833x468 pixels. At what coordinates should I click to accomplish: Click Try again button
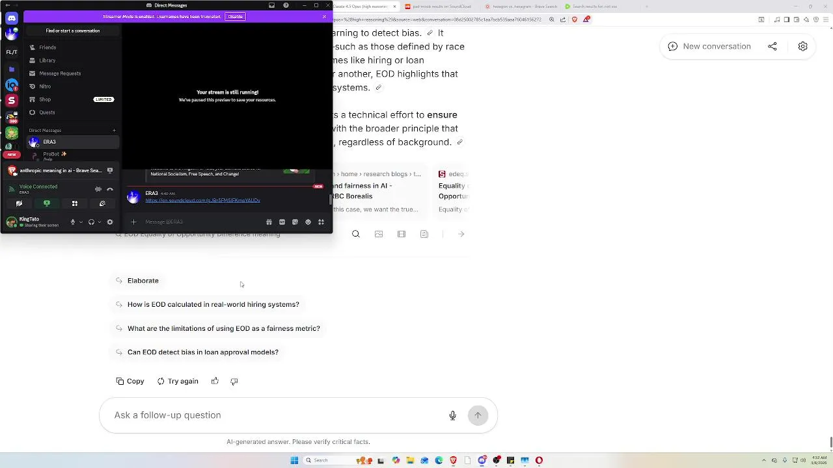[x=178, y=381]
